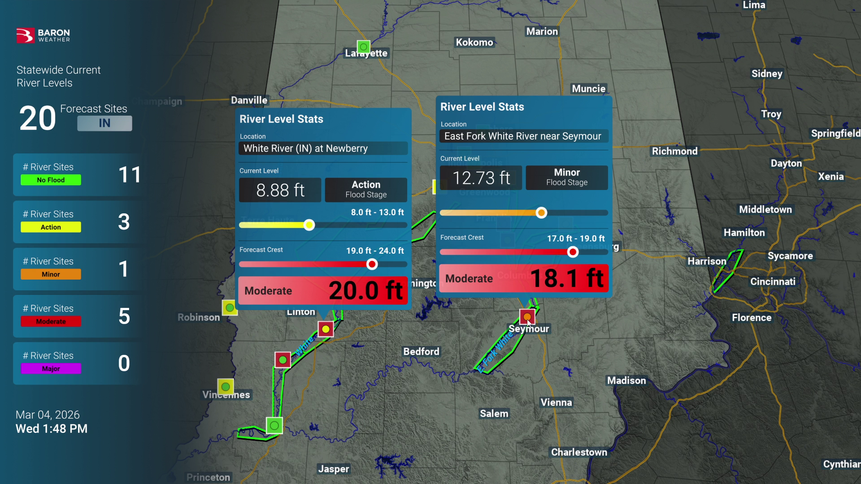Click the green river marker north of Jasper

[x=274, y=425]
